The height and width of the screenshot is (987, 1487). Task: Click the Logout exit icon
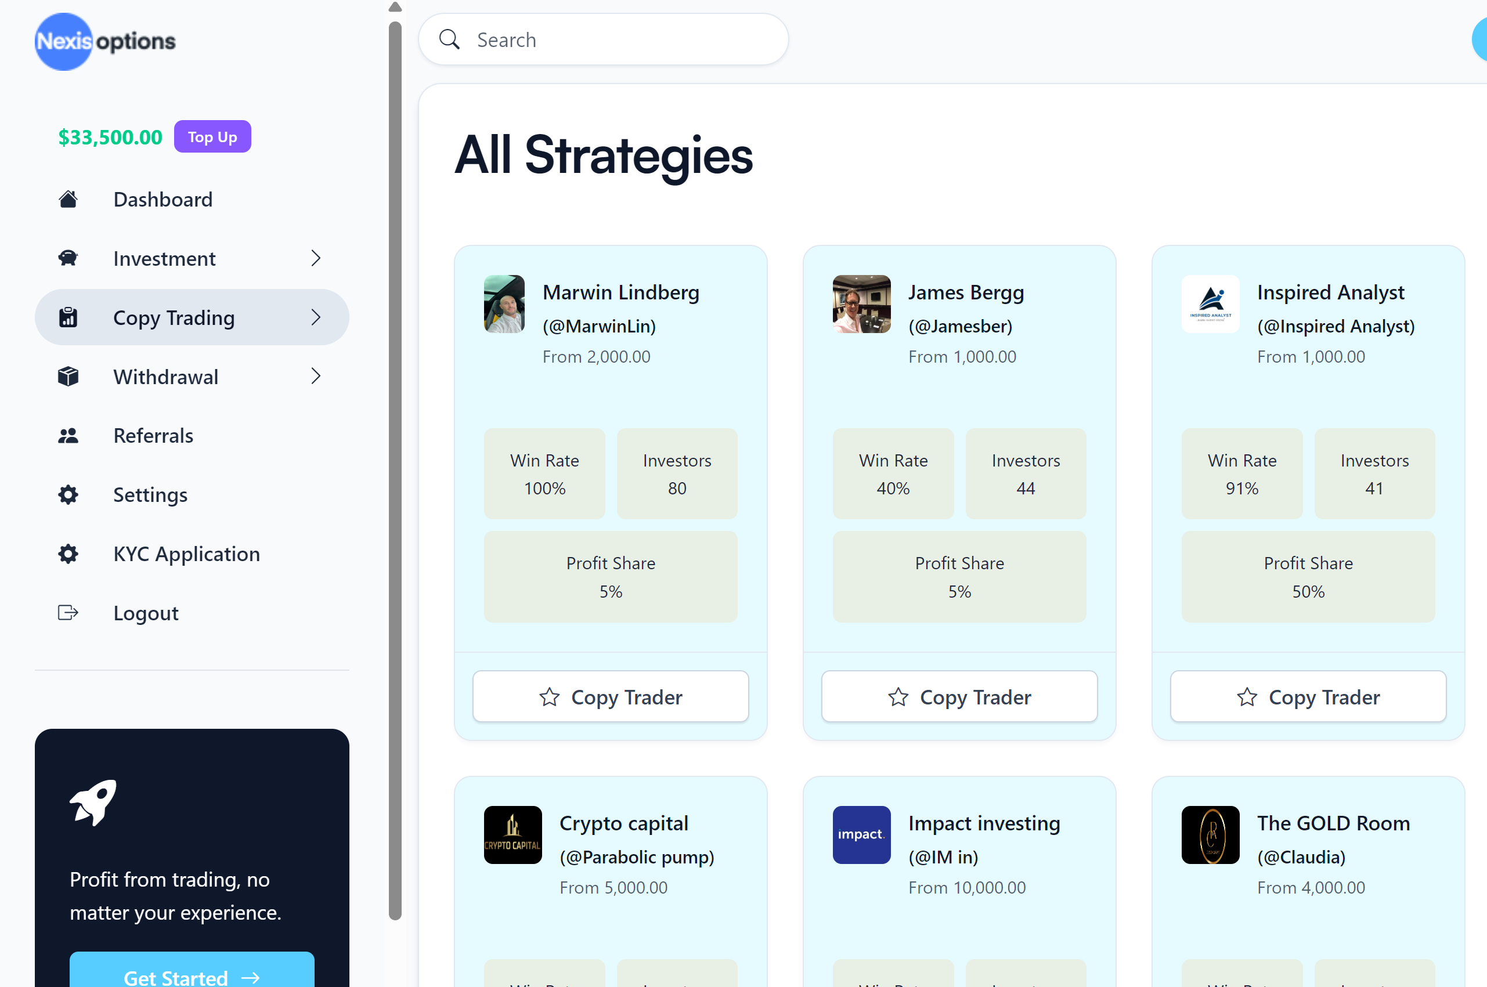pyautogui.click(x=68, y=613)
